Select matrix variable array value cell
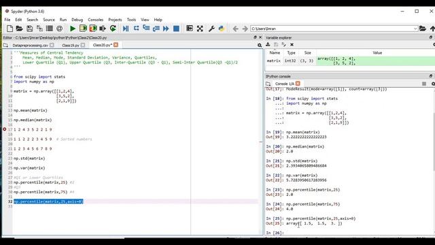This screenshot has width=435, height=245. point(376,61)
